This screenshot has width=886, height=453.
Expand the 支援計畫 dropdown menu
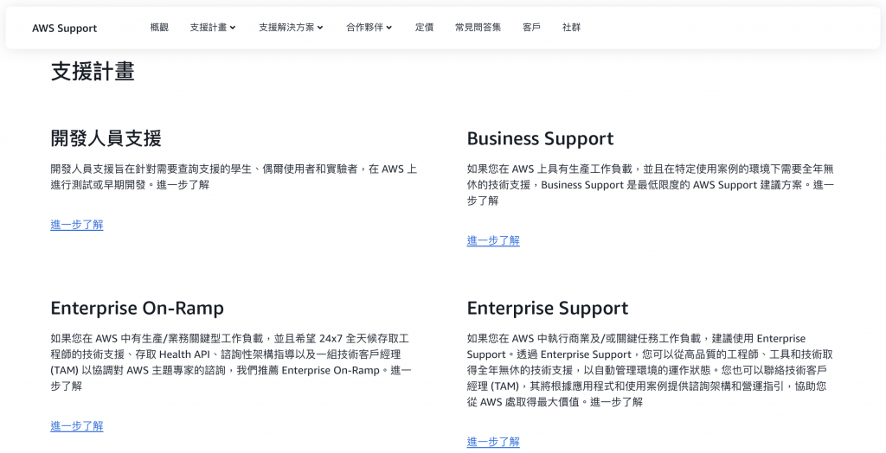pos(213,27)
